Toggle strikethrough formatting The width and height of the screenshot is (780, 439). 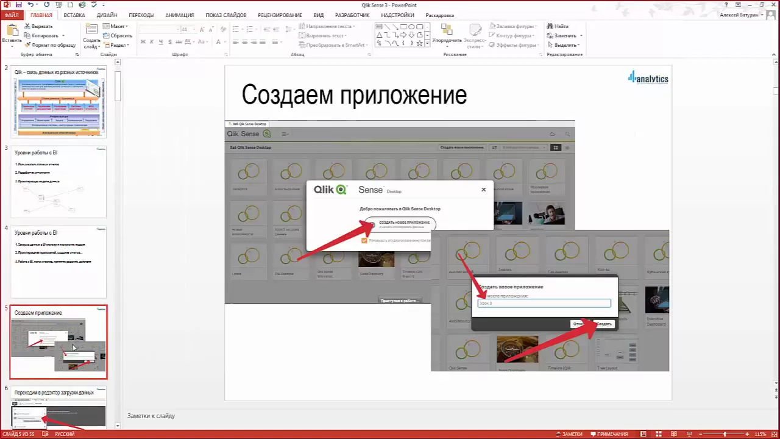pos(177,41)
